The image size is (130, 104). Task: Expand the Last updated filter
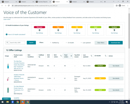tap(86, 43)
